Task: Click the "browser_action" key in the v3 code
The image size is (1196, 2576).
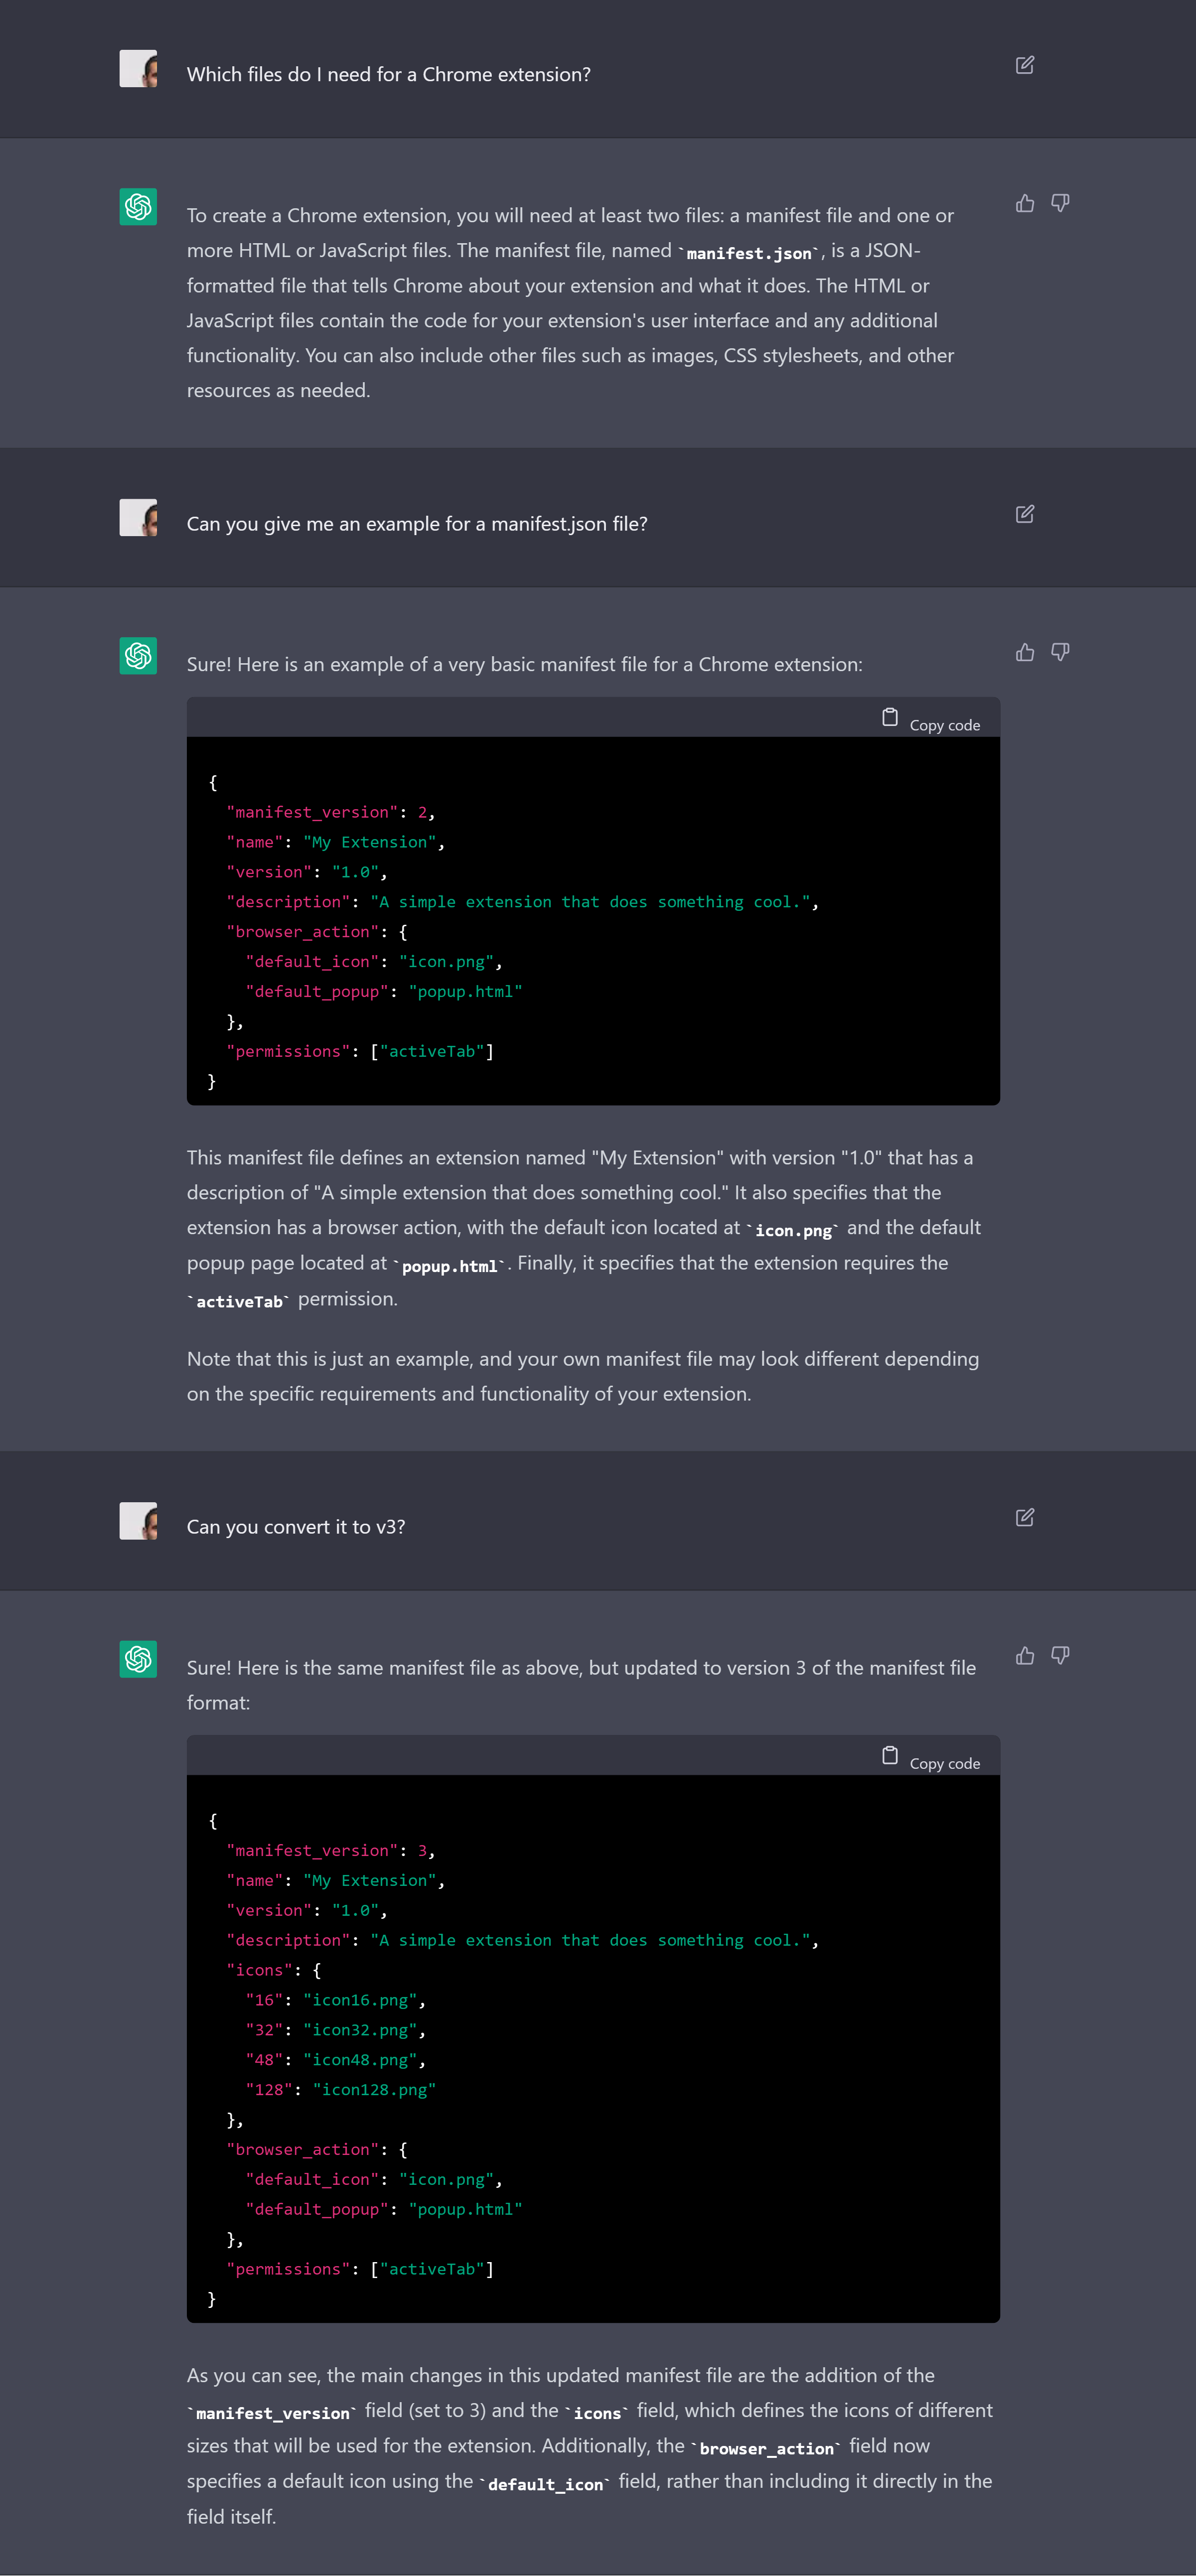Action: 302,2149
